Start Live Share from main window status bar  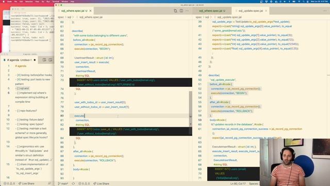point(101,183)
